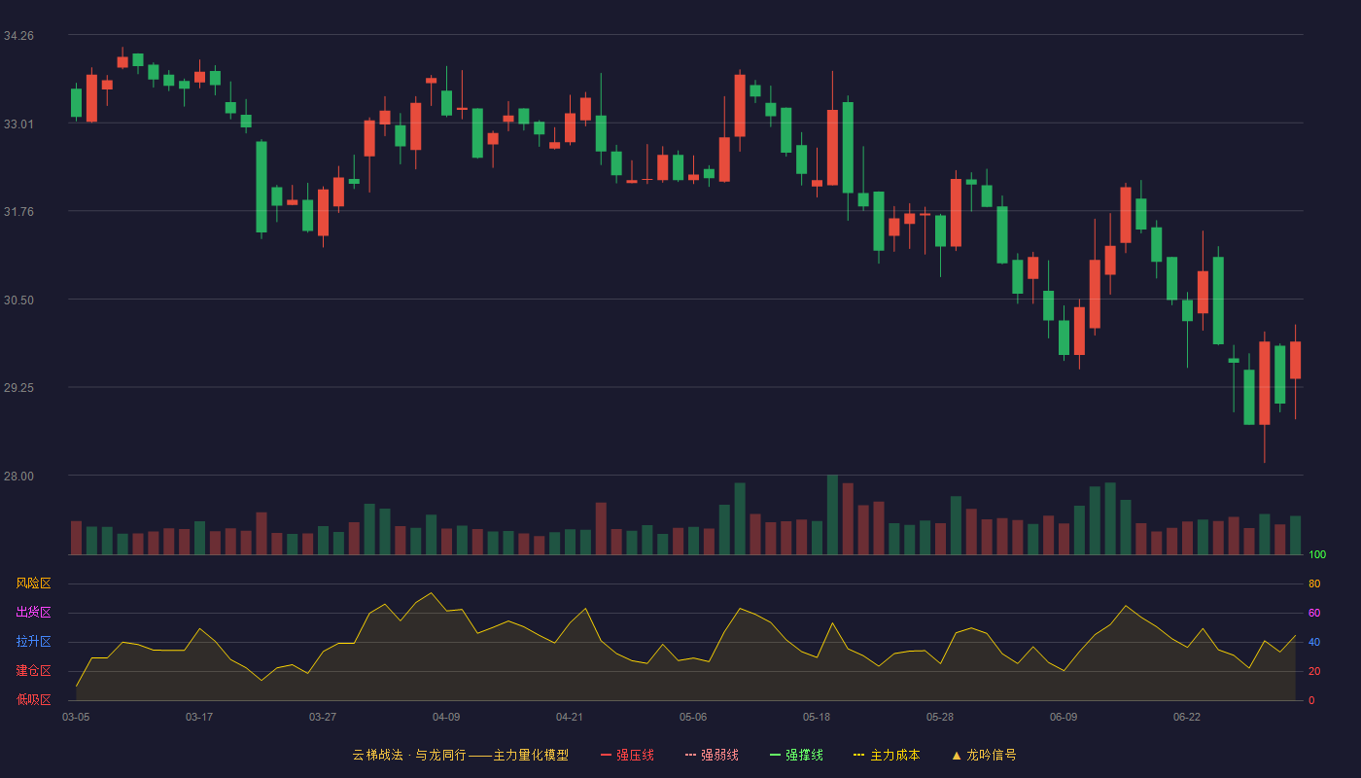The height and width of the screenshot is (778, 1361).
Task: Select the 出货区 zone label
Action: click(x=33, y=613)
